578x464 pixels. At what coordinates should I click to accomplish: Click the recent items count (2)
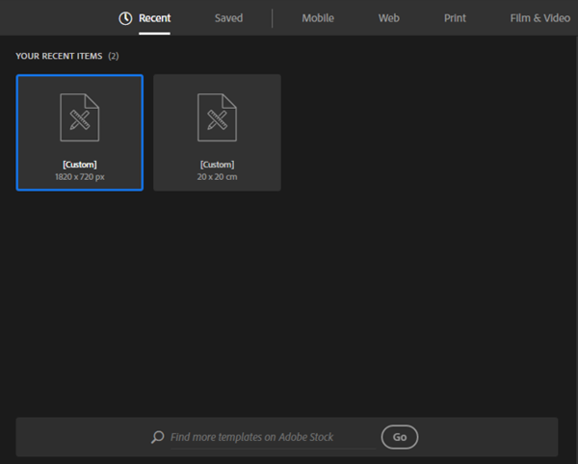114,56
